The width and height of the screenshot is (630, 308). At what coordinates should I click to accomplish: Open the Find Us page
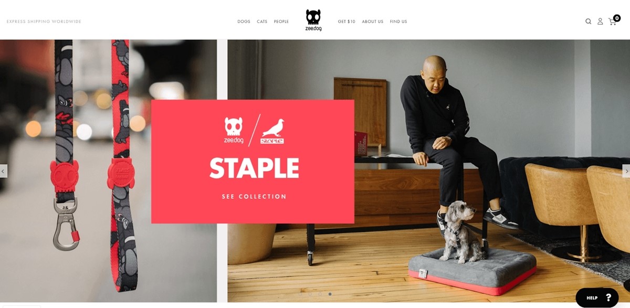click(398, 22)
